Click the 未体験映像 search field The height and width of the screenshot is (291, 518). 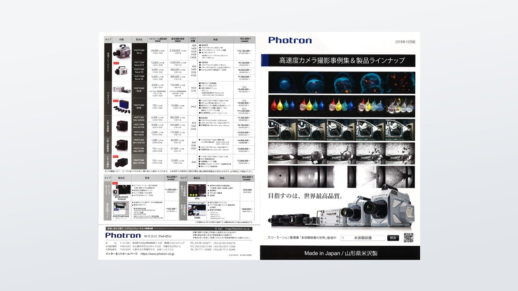point(363,238)
